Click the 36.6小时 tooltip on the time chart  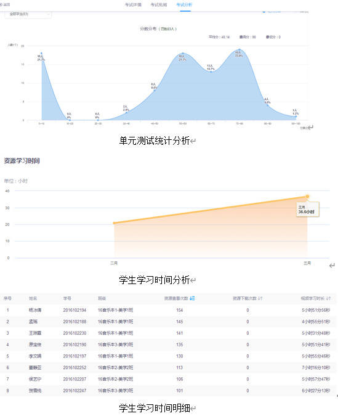pyautogui.click(x=307, y=210)
